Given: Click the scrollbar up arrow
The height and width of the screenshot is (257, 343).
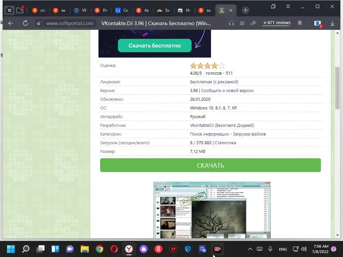Looking at the screenshot, I should pyautogui.click(x=337, y=33).
